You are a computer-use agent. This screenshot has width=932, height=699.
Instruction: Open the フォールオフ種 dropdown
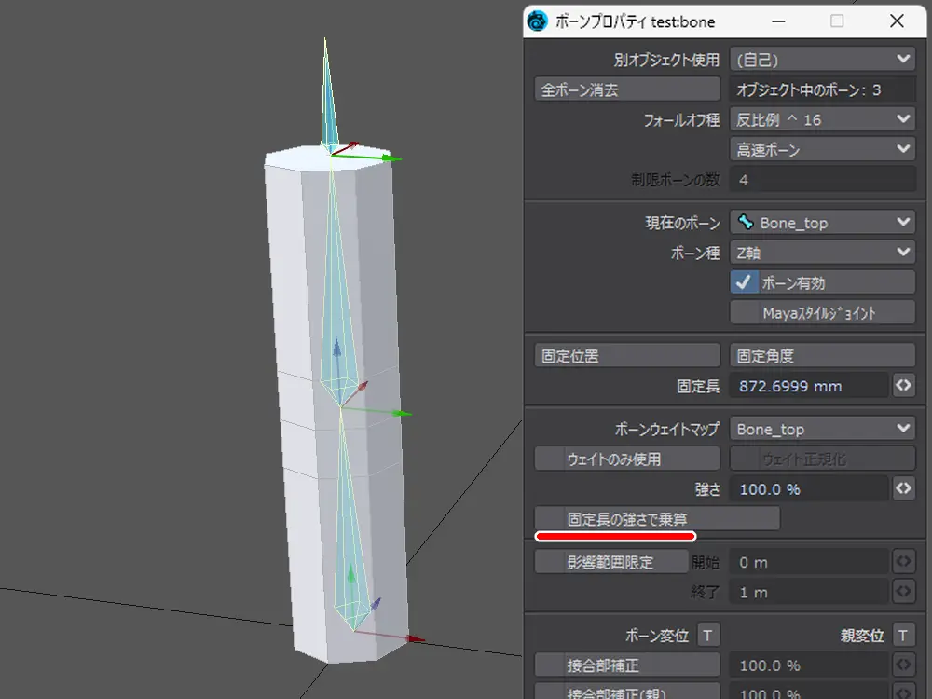coord(822,119)
